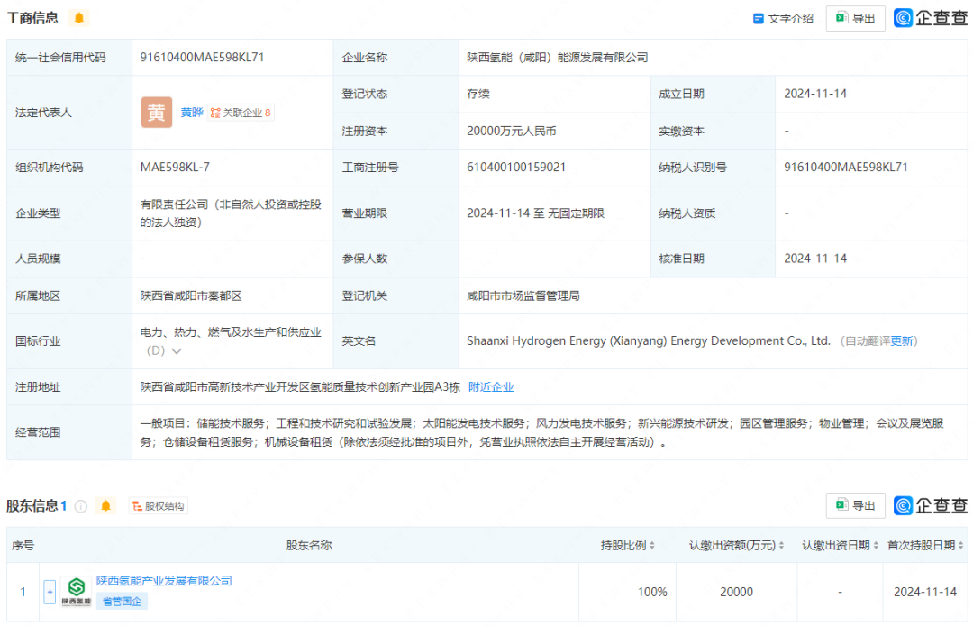Image resolution: width=973 pixels, height=626 pixels.
Task: Select 登记机关 咸阳市市场监督管理局
Action: (523, 296)
